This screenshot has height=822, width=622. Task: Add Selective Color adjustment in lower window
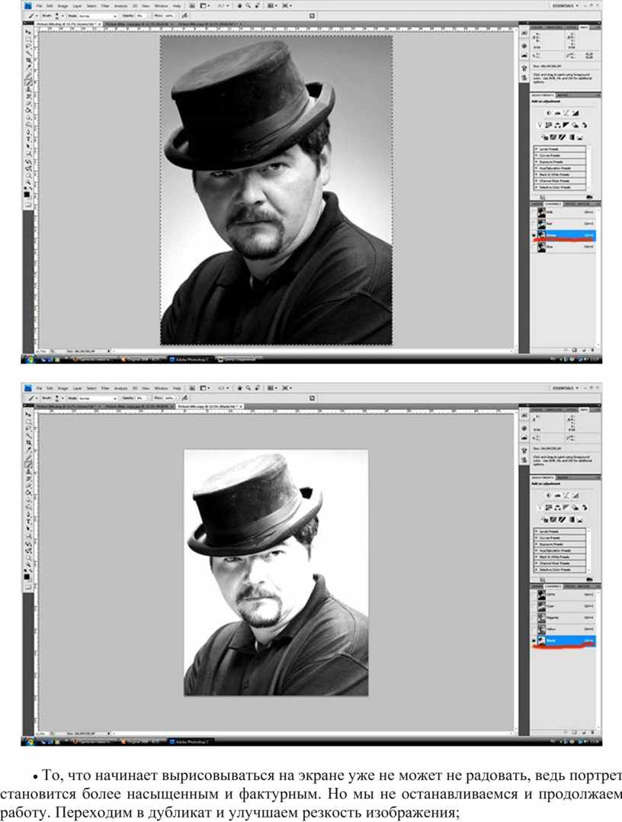[581, 519]
